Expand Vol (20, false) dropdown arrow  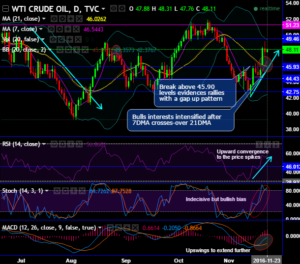[43, 39]
